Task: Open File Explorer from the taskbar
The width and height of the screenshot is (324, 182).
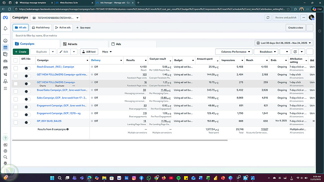Action: (x=104, y=178)
